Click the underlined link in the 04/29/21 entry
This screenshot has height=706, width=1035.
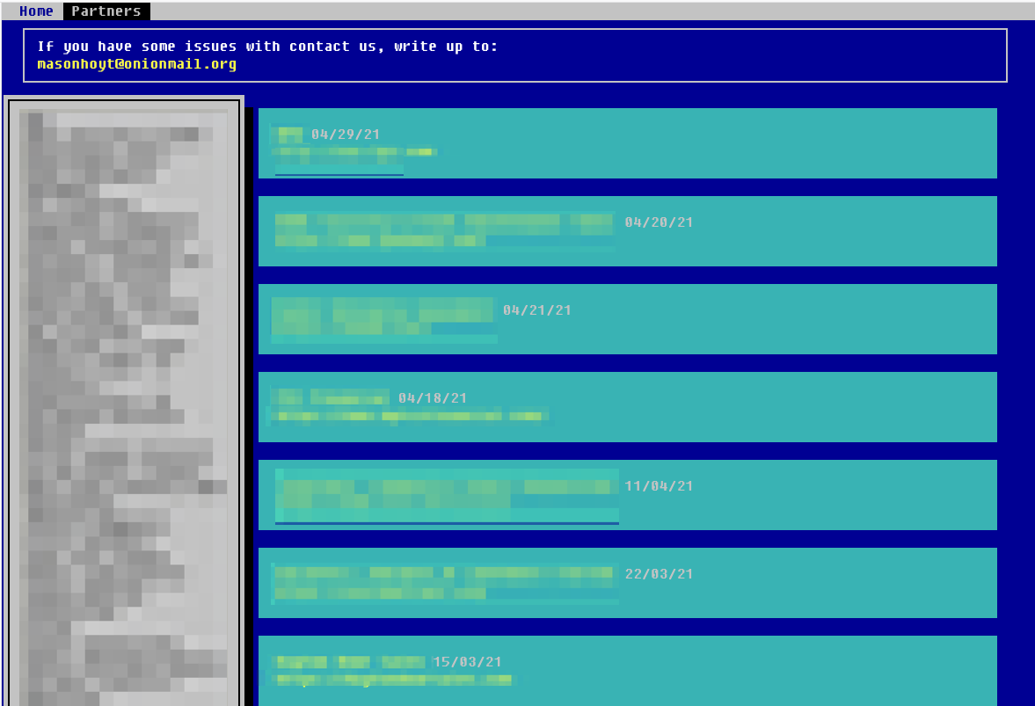339,171
